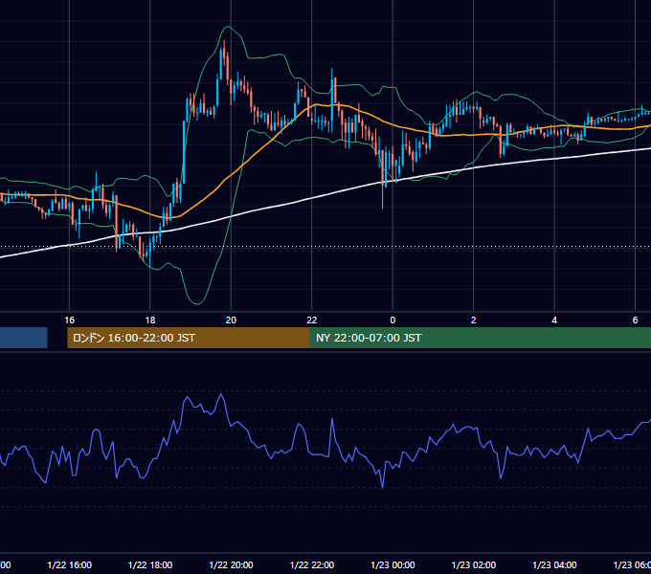Click the '2' hour label on price chart axis

(x=473, y=320)
